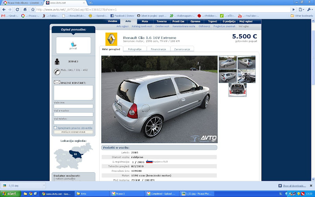The height and width of the screenshot is (197, 315).
Task: Open the Rallymagazin bookmark
Action: pyautogui.click(x=182, y=16)
